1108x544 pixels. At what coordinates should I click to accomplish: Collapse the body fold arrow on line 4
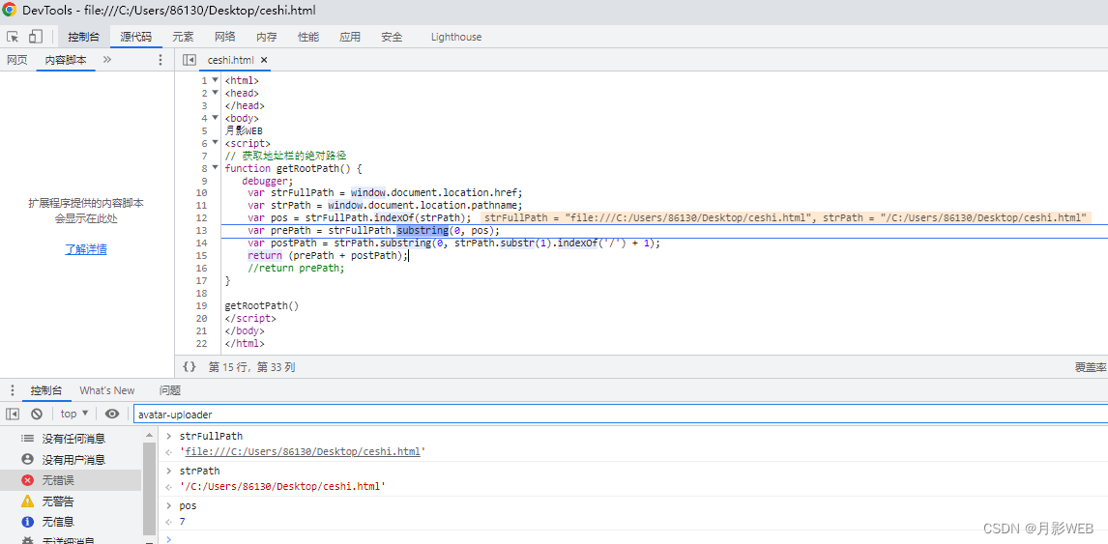coord(215,118)
